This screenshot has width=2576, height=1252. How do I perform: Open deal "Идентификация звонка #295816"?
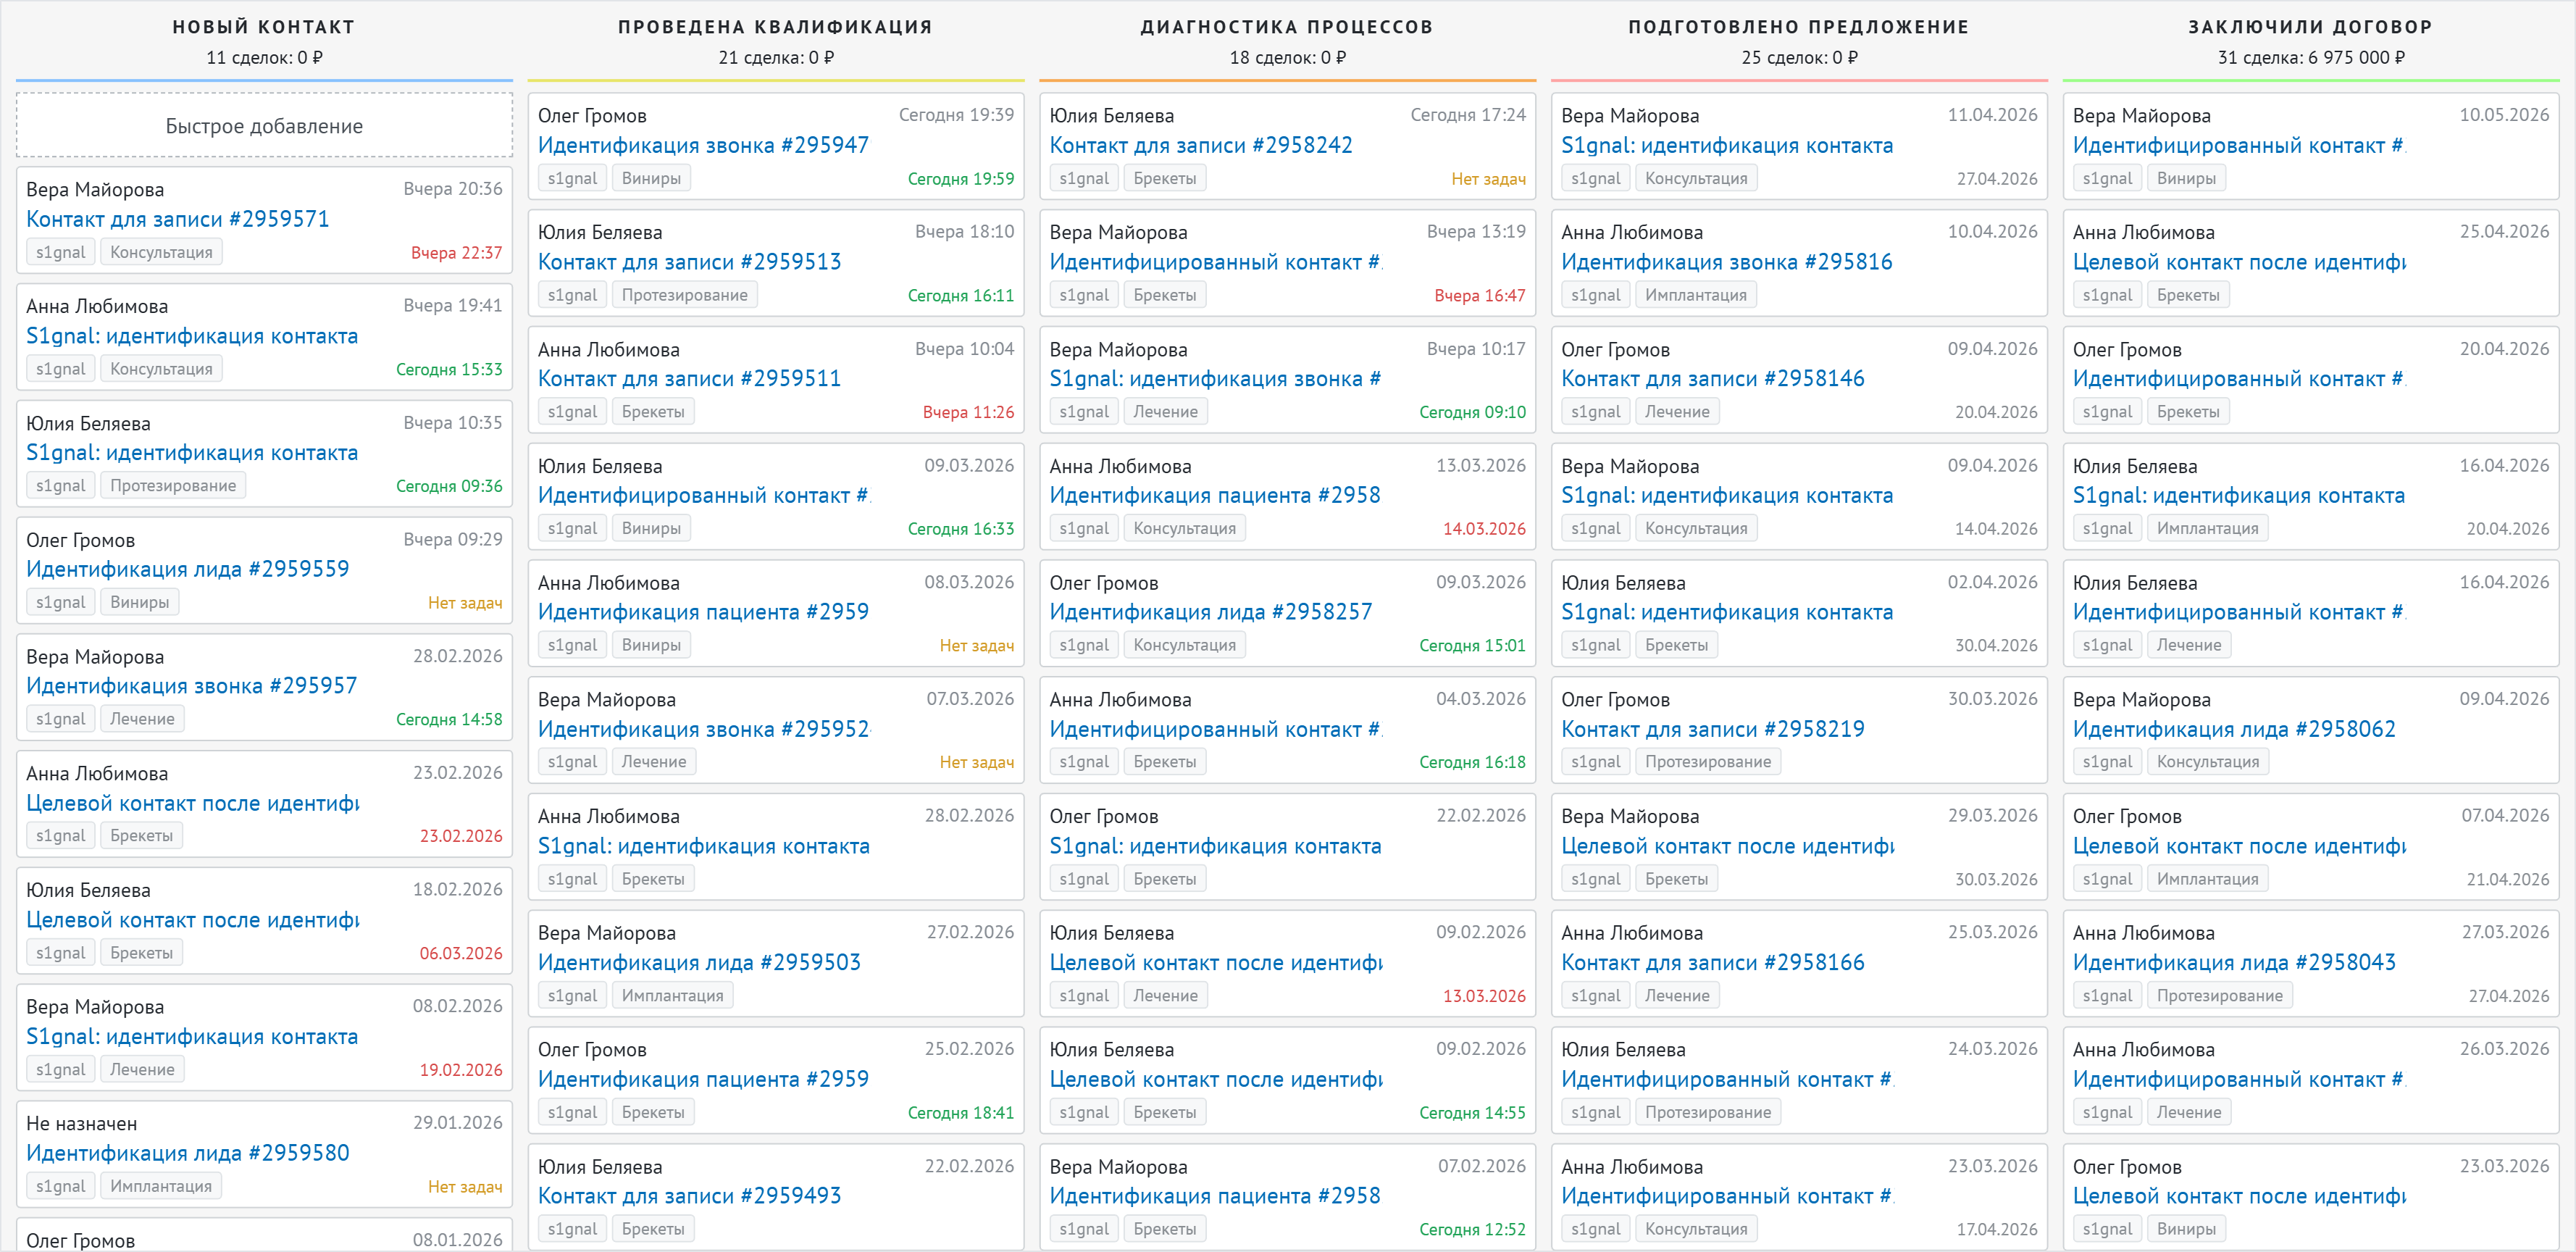pos(1727,262)
